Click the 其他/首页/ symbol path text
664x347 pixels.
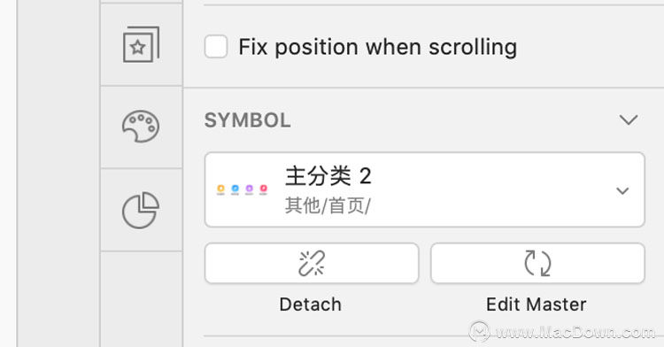(x=328, y=206)
